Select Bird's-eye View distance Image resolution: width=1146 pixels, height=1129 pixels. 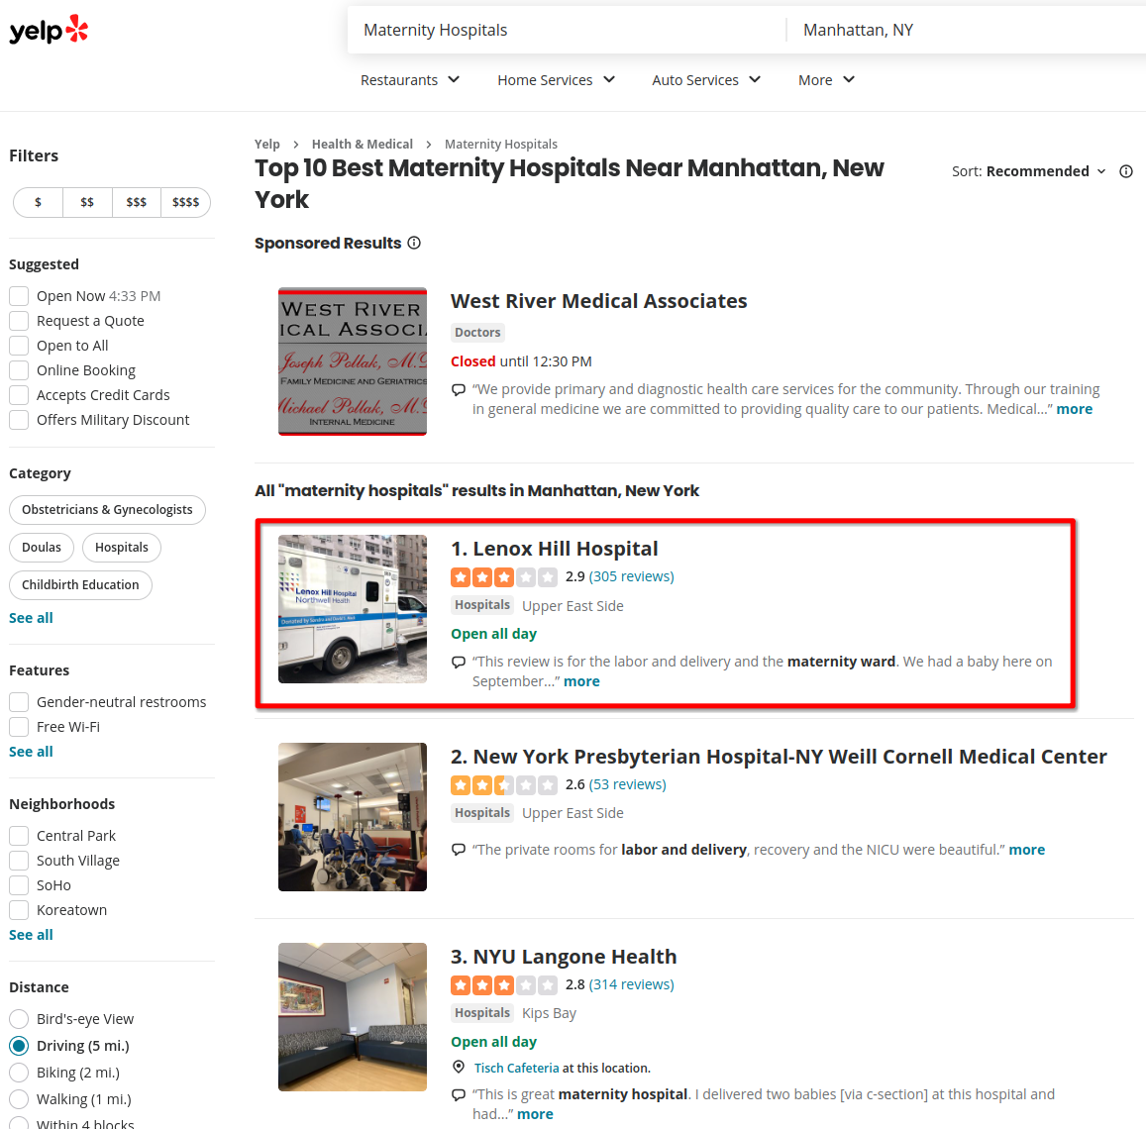click(x=19, y=1019)
